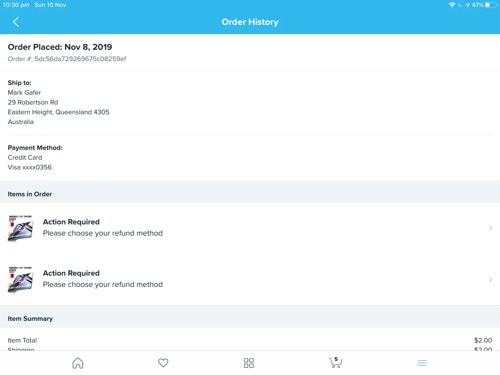The width and height of the screenshot is (500, 375).
Task: Open the second tablet product thumbnail
Action: click(x=20, y=280)
